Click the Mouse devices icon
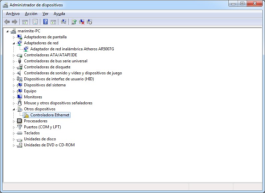 [x=20, y=103]
